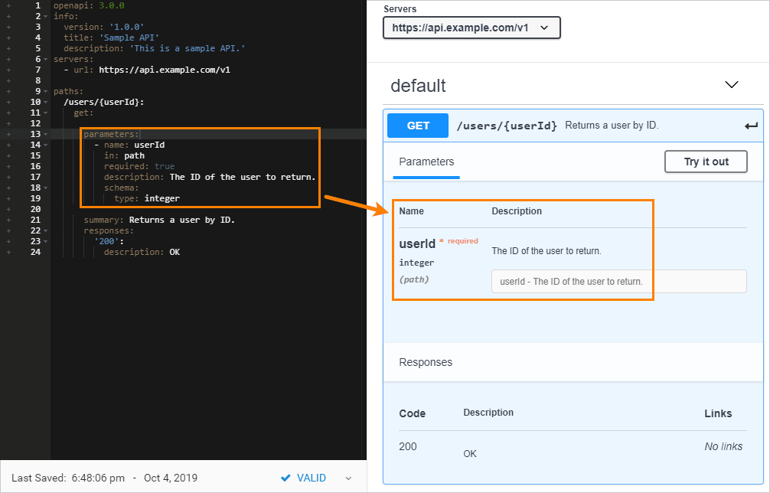Collapse the paths block at line 9
The height and width of the screenshot is (493, 770).
pyautogui.click(x=46, y=91)
